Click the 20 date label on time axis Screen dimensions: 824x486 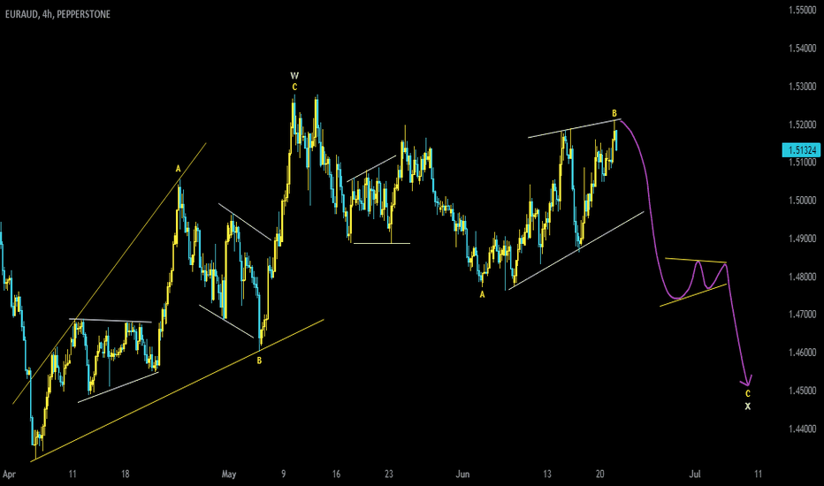[599, 474]
